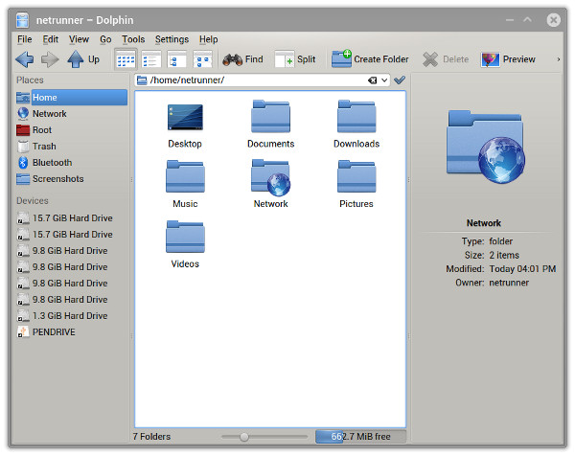Open the location bar history dropdown
The height and width of the screenshot is (456, 575).
384,80
